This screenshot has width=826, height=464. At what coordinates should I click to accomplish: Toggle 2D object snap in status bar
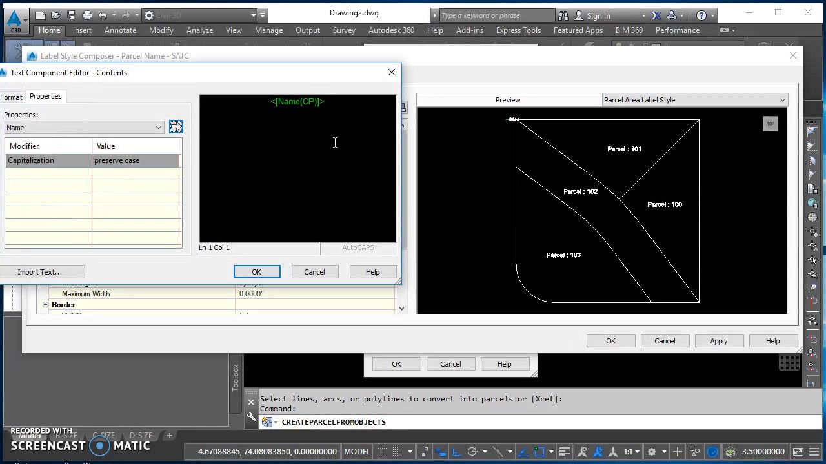coord(539,452)
